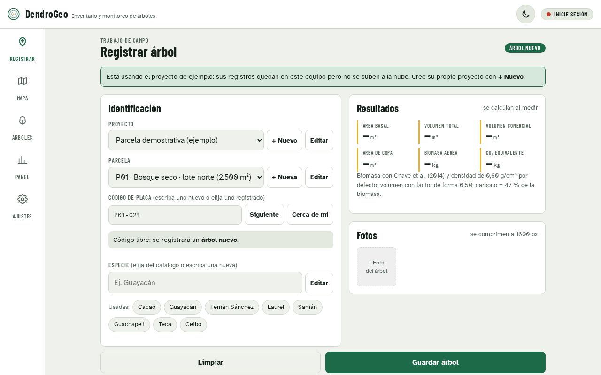
Task: Select the Cacao species chip
Action: pos(146,307)
